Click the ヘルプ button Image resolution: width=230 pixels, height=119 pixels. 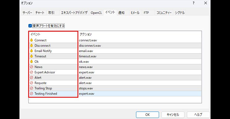tap(198, 115)
